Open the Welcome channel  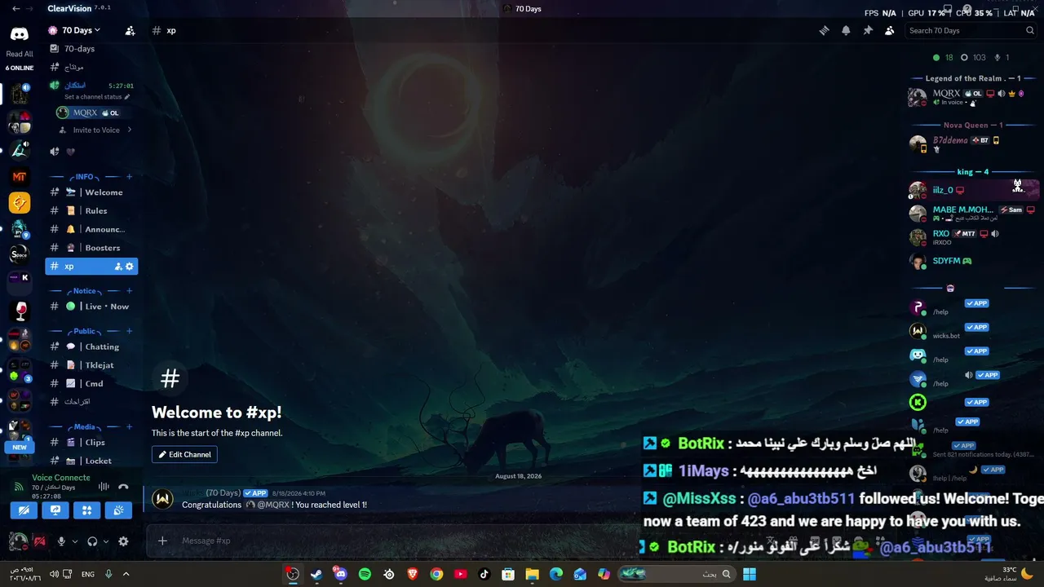pyautogui.click(x=91, y=192)
